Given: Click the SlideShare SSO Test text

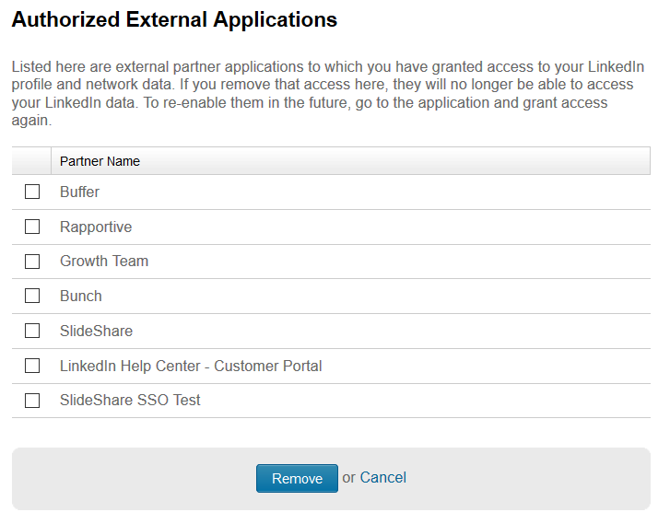Looking at the screenshot, I should (130, 401).
